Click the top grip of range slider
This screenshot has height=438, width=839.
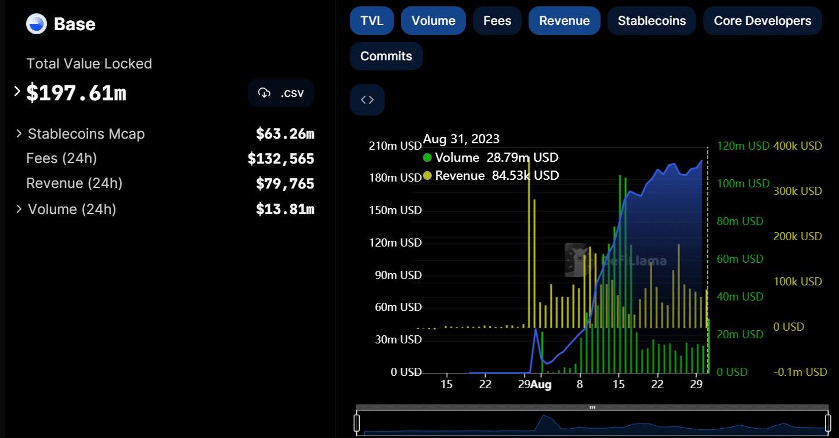coord(592,408)
